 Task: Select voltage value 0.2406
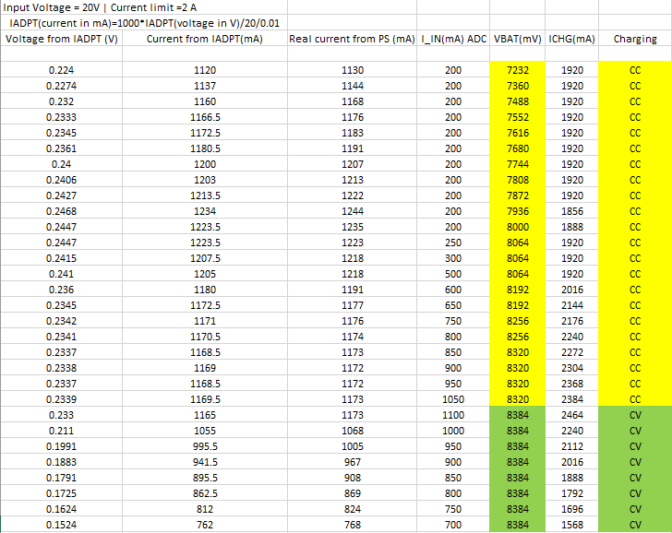(x=61, y=180)
